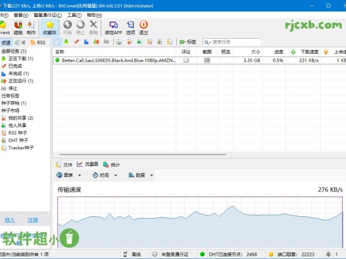Open the 彗星通行证(C) menu
This screenshot has height=259, width=346.
47,15
